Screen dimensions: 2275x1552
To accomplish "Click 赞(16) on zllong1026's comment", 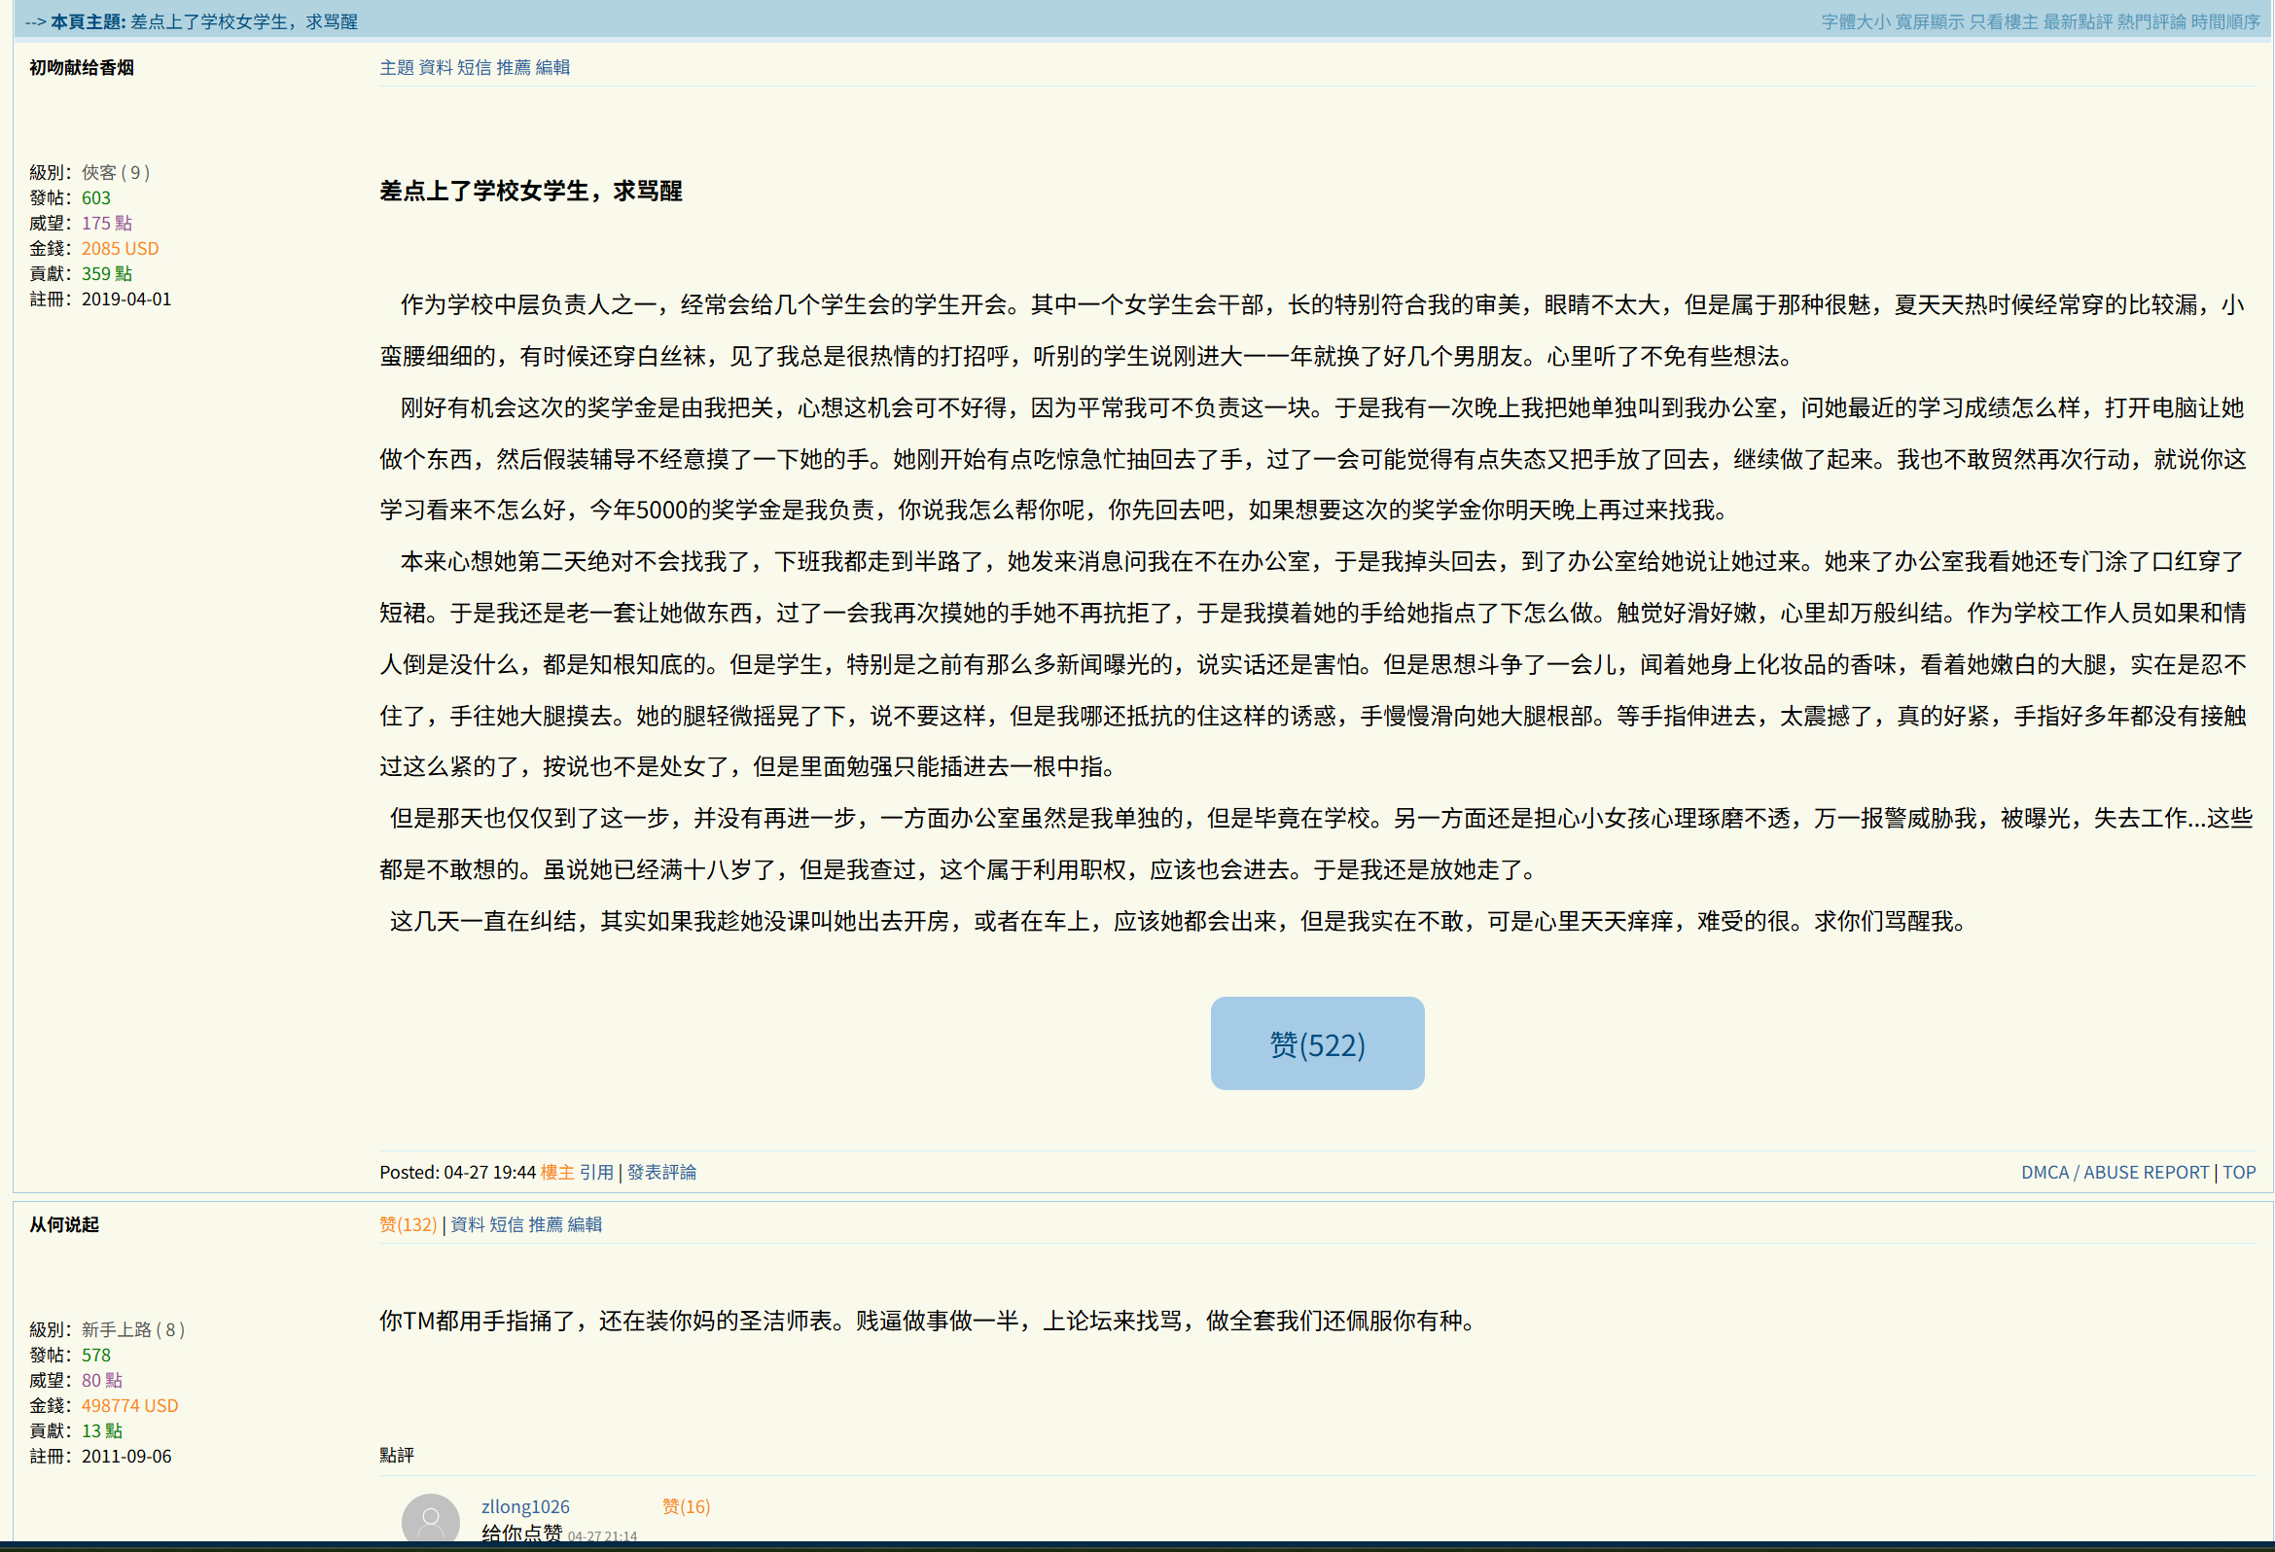I will click(x=686, y=1507).
